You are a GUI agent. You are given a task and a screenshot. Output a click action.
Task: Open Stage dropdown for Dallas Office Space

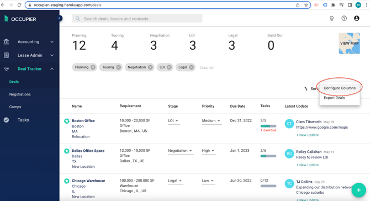click(x=181, y=151)
